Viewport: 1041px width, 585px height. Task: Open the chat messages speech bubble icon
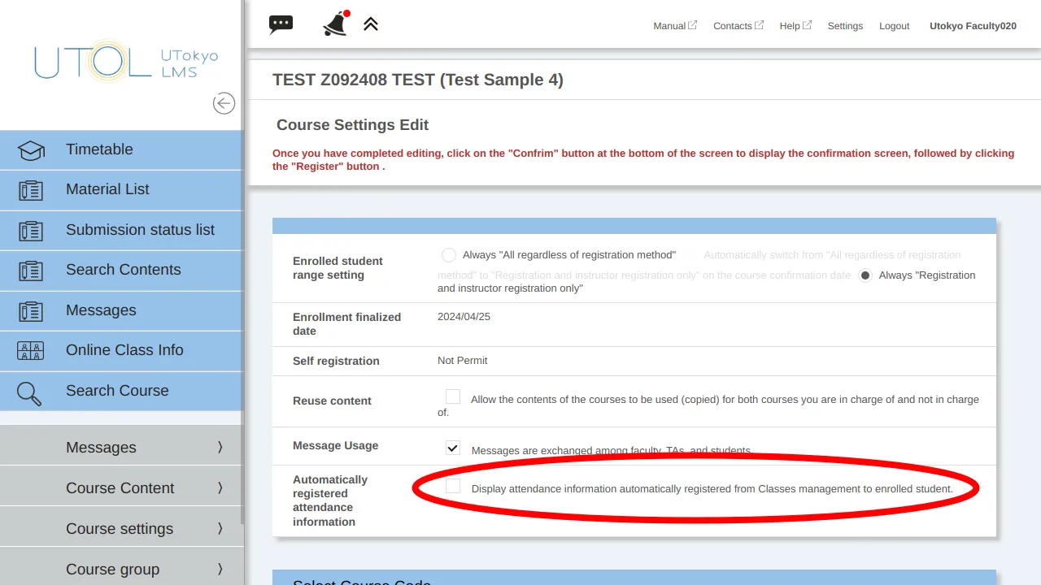point(281,24)
